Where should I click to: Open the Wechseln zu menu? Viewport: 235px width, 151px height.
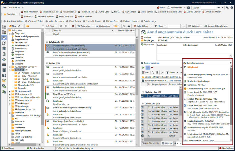tap(14, 7)
